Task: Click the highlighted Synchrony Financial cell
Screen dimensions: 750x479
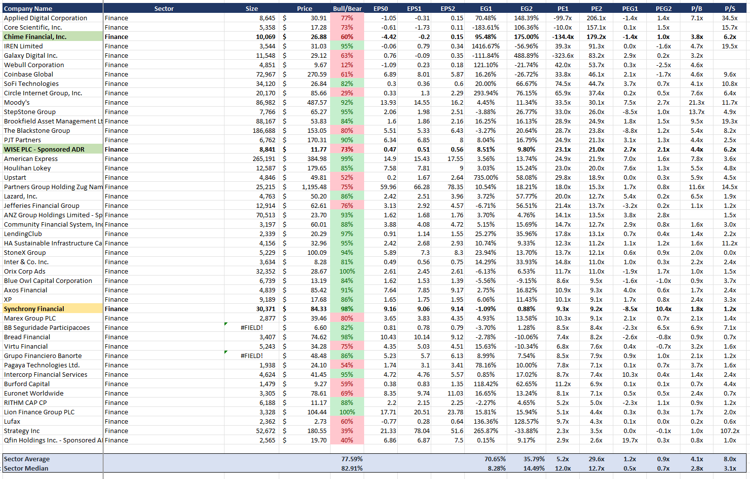Action: pyautogui.click(x=52, y=309)
